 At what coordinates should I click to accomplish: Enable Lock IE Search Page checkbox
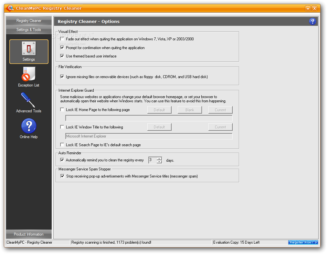62,145
